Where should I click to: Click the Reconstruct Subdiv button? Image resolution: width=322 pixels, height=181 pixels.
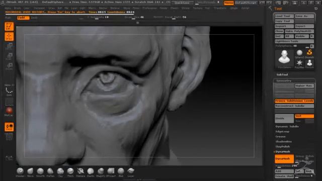coord(294,106)
